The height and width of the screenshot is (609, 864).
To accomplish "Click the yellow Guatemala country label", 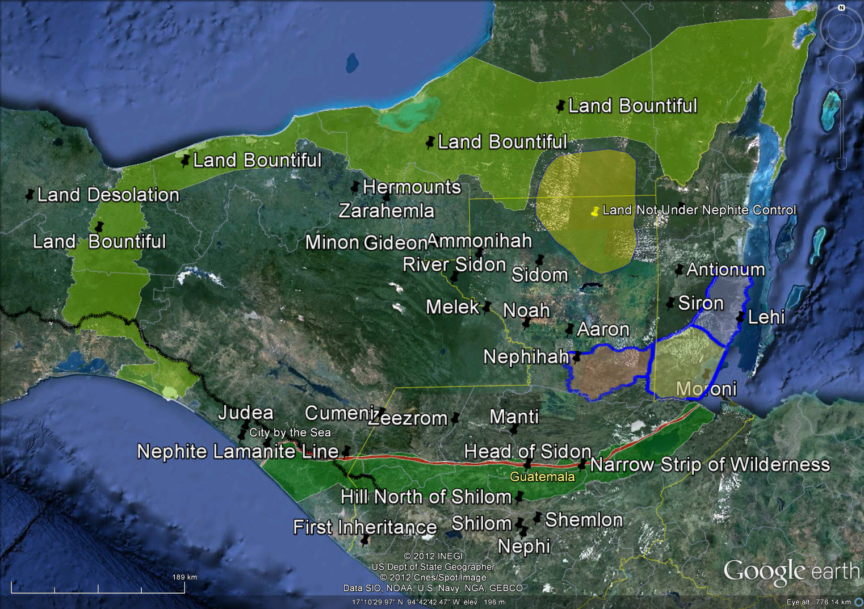I will click(542, 477).
